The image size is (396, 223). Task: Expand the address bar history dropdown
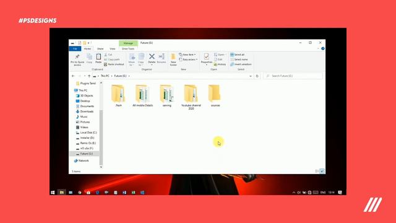point(250,76)
